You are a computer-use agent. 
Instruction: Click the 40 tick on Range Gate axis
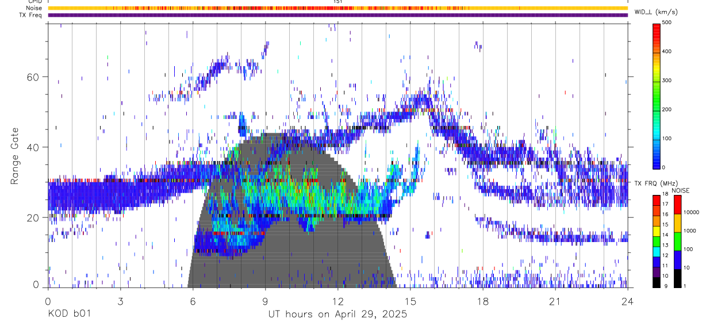33,147
